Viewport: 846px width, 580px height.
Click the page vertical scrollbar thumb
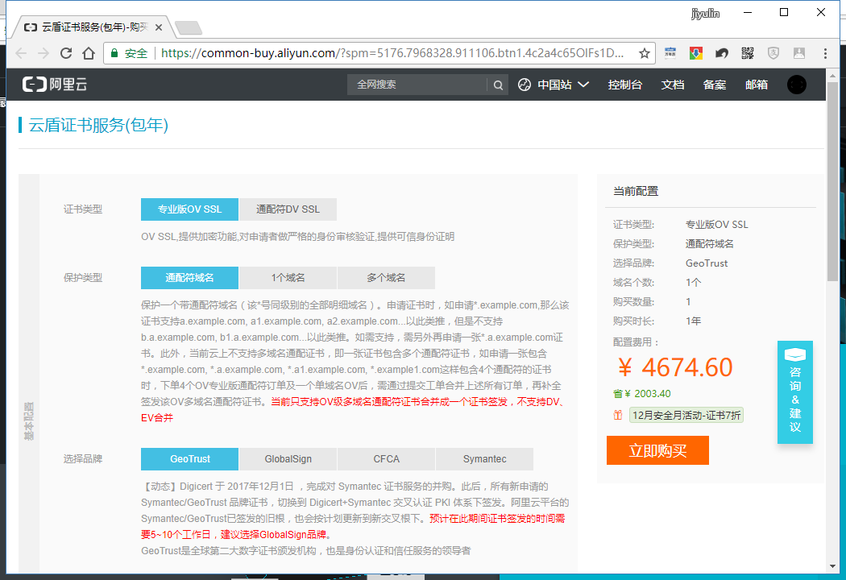pyautogui.click(x=832, y=180)
